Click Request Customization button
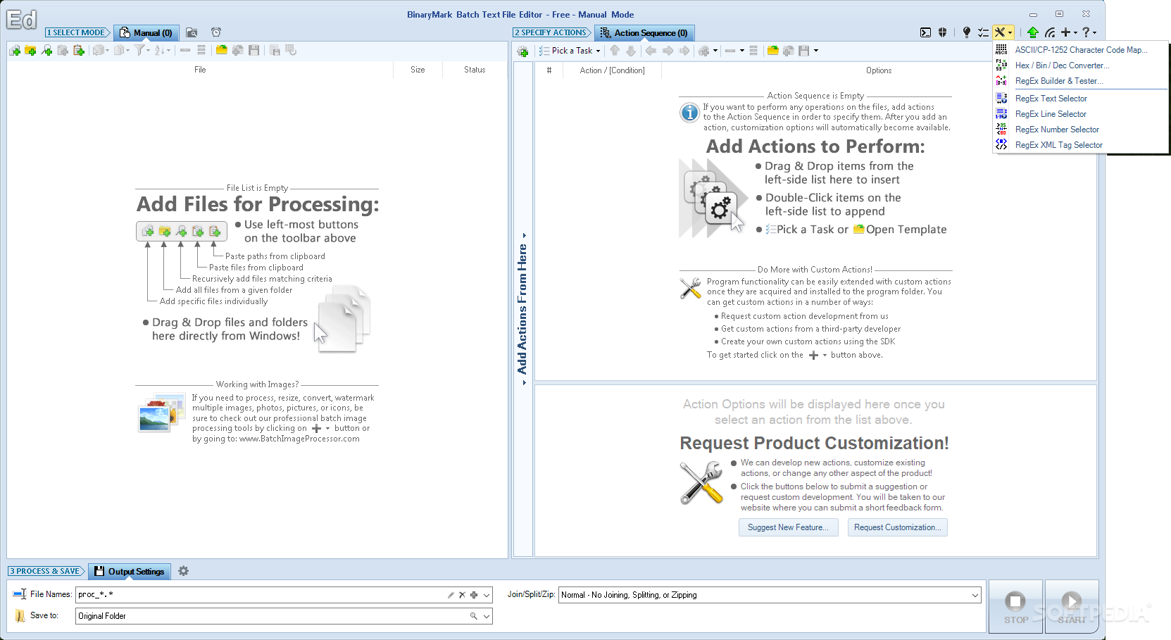This screenshot has width=1171, height=640. (898, 527)
